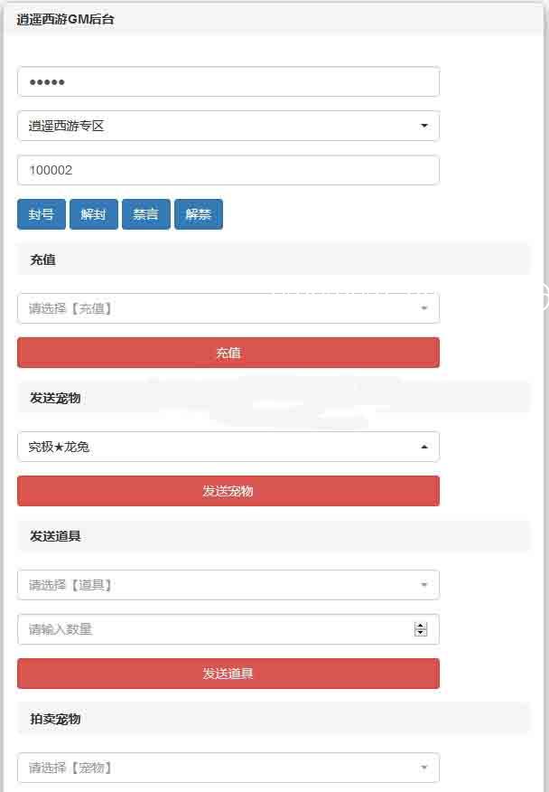This screenshot has width=549, height=792.
Task: Click the 逍遥西游GM后台 panel title
Action: [66, 20]
